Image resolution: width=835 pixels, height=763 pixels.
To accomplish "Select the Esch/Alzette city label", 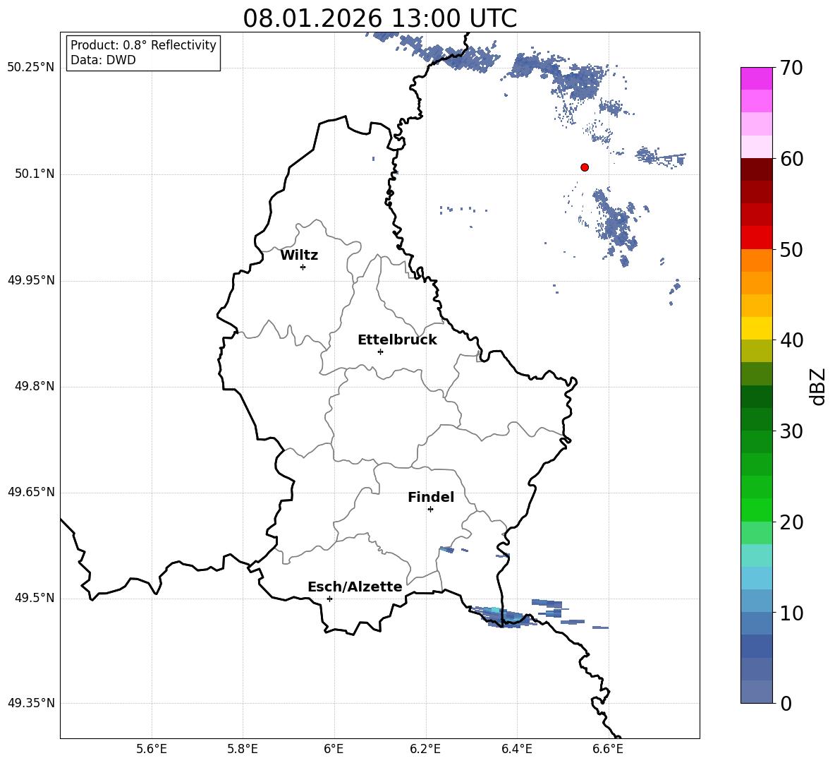I will point(355,587).
